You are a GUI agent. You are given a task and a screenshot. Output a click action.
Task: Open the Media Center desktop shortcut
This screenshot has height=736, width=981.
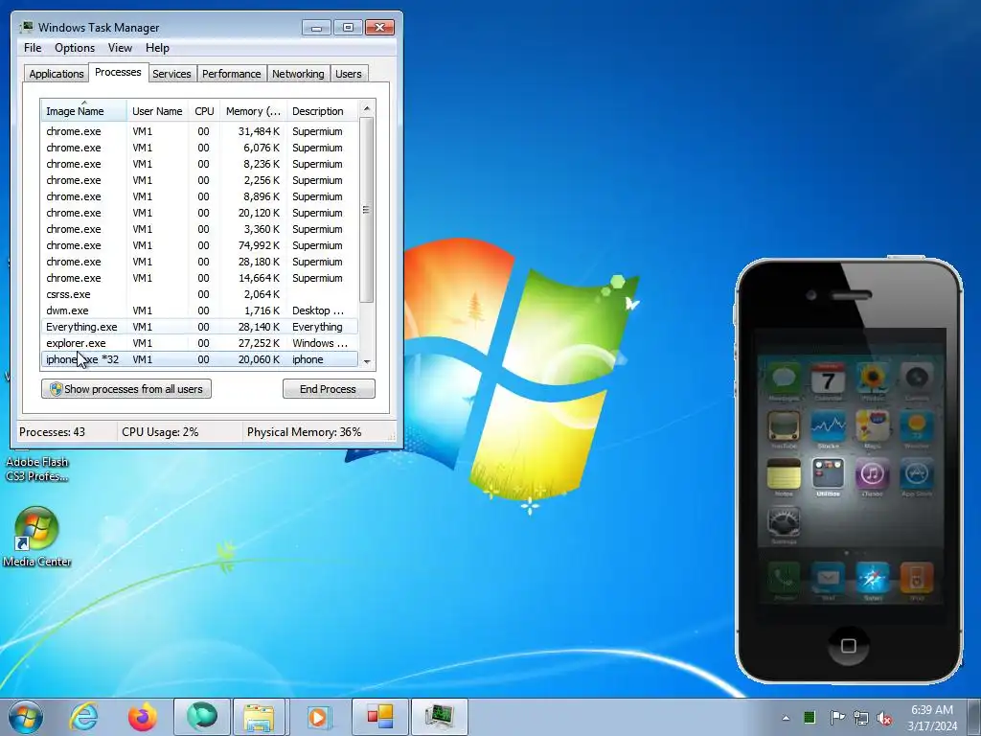[x=36, y=537]
